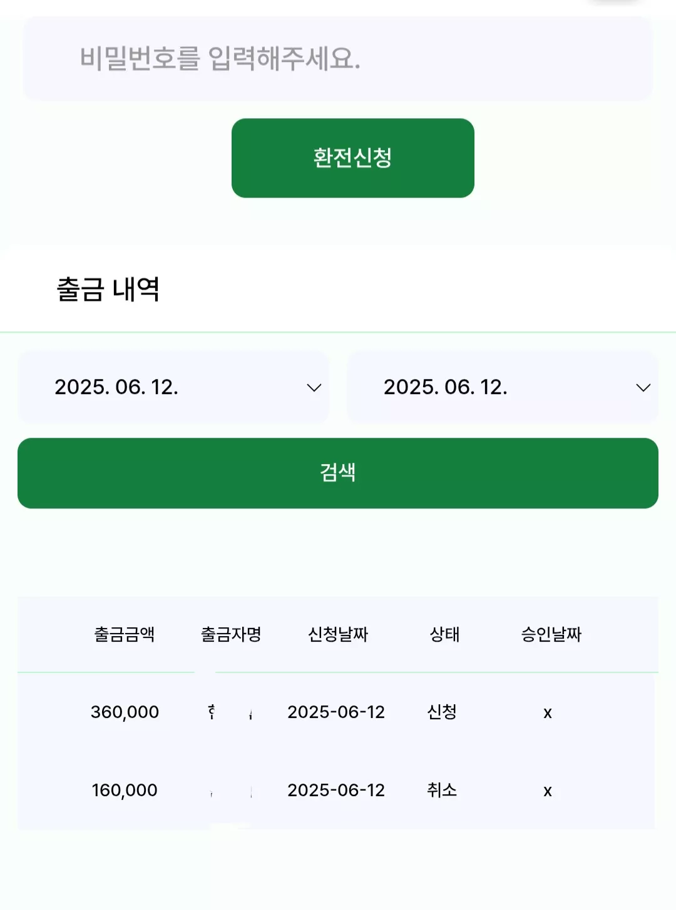Screen dimensions: 676x910
Task: Click the 160,000 withdrawal amount
Action: click(x=125, y=791)
